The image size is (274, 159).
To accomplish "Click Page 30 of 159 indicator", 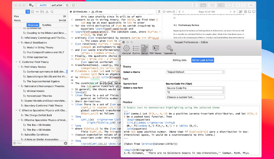I will pos(207,12).
